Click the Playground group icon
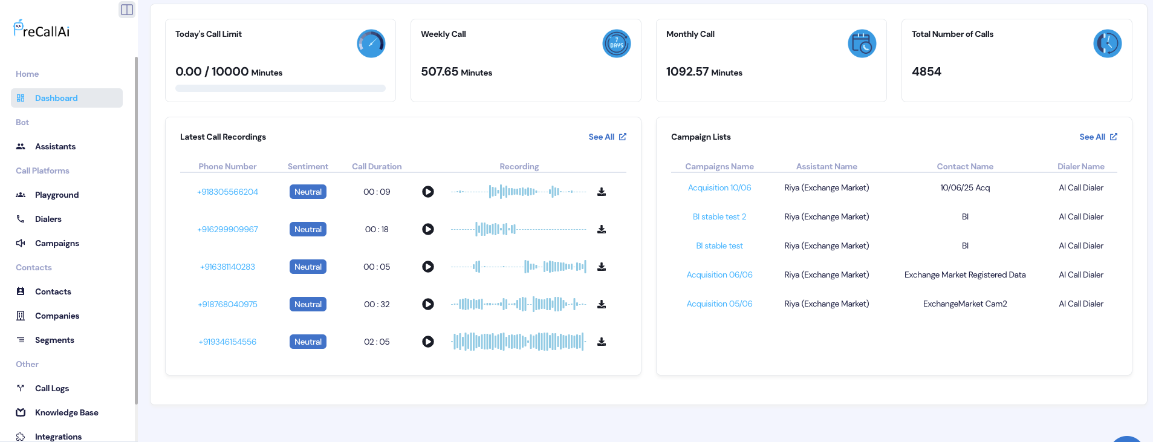This screenshot has height=442, width=1153. [21, 195]
